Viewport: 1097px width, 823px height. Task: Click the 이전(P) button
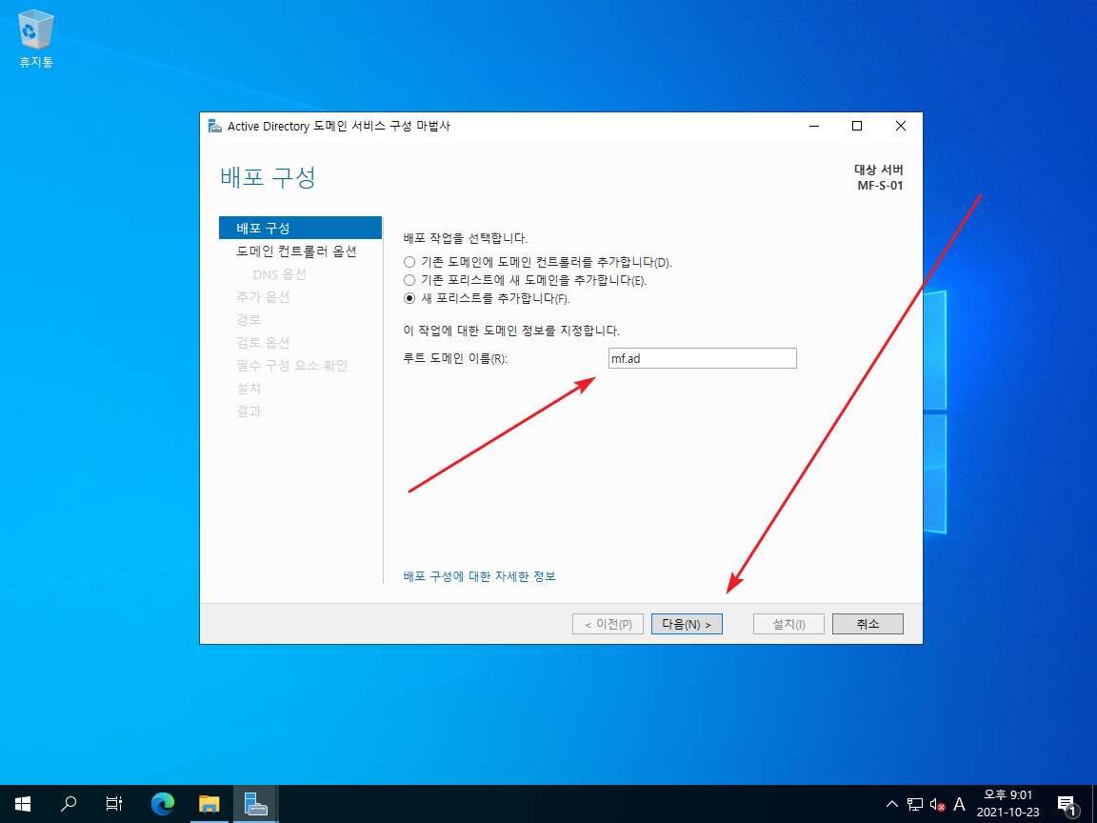[x=608, y=624]
